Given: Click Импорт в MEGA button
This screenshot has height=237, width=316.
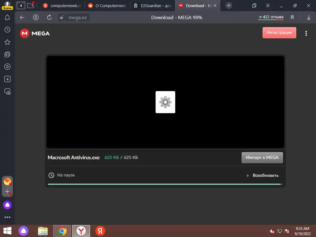Looking at the screenshot, I should (x=262, y=157).
